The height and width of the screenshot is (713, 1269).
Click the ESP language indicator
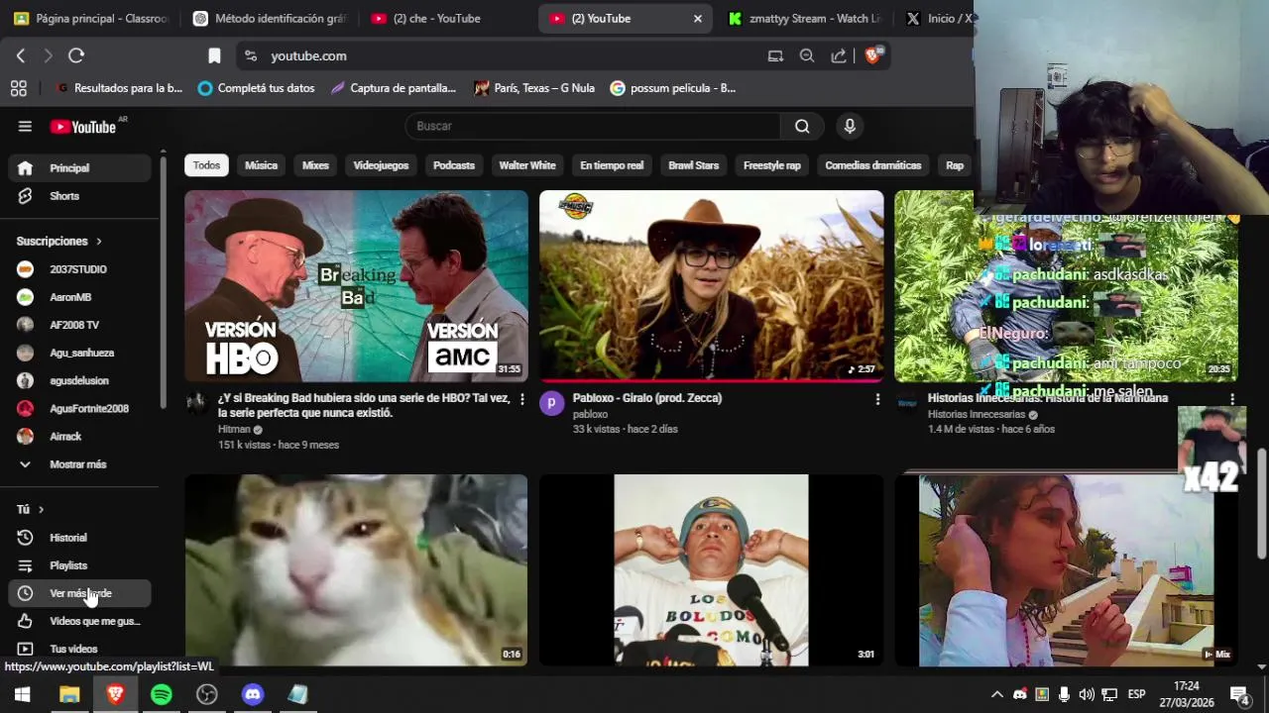(1136, 694)
